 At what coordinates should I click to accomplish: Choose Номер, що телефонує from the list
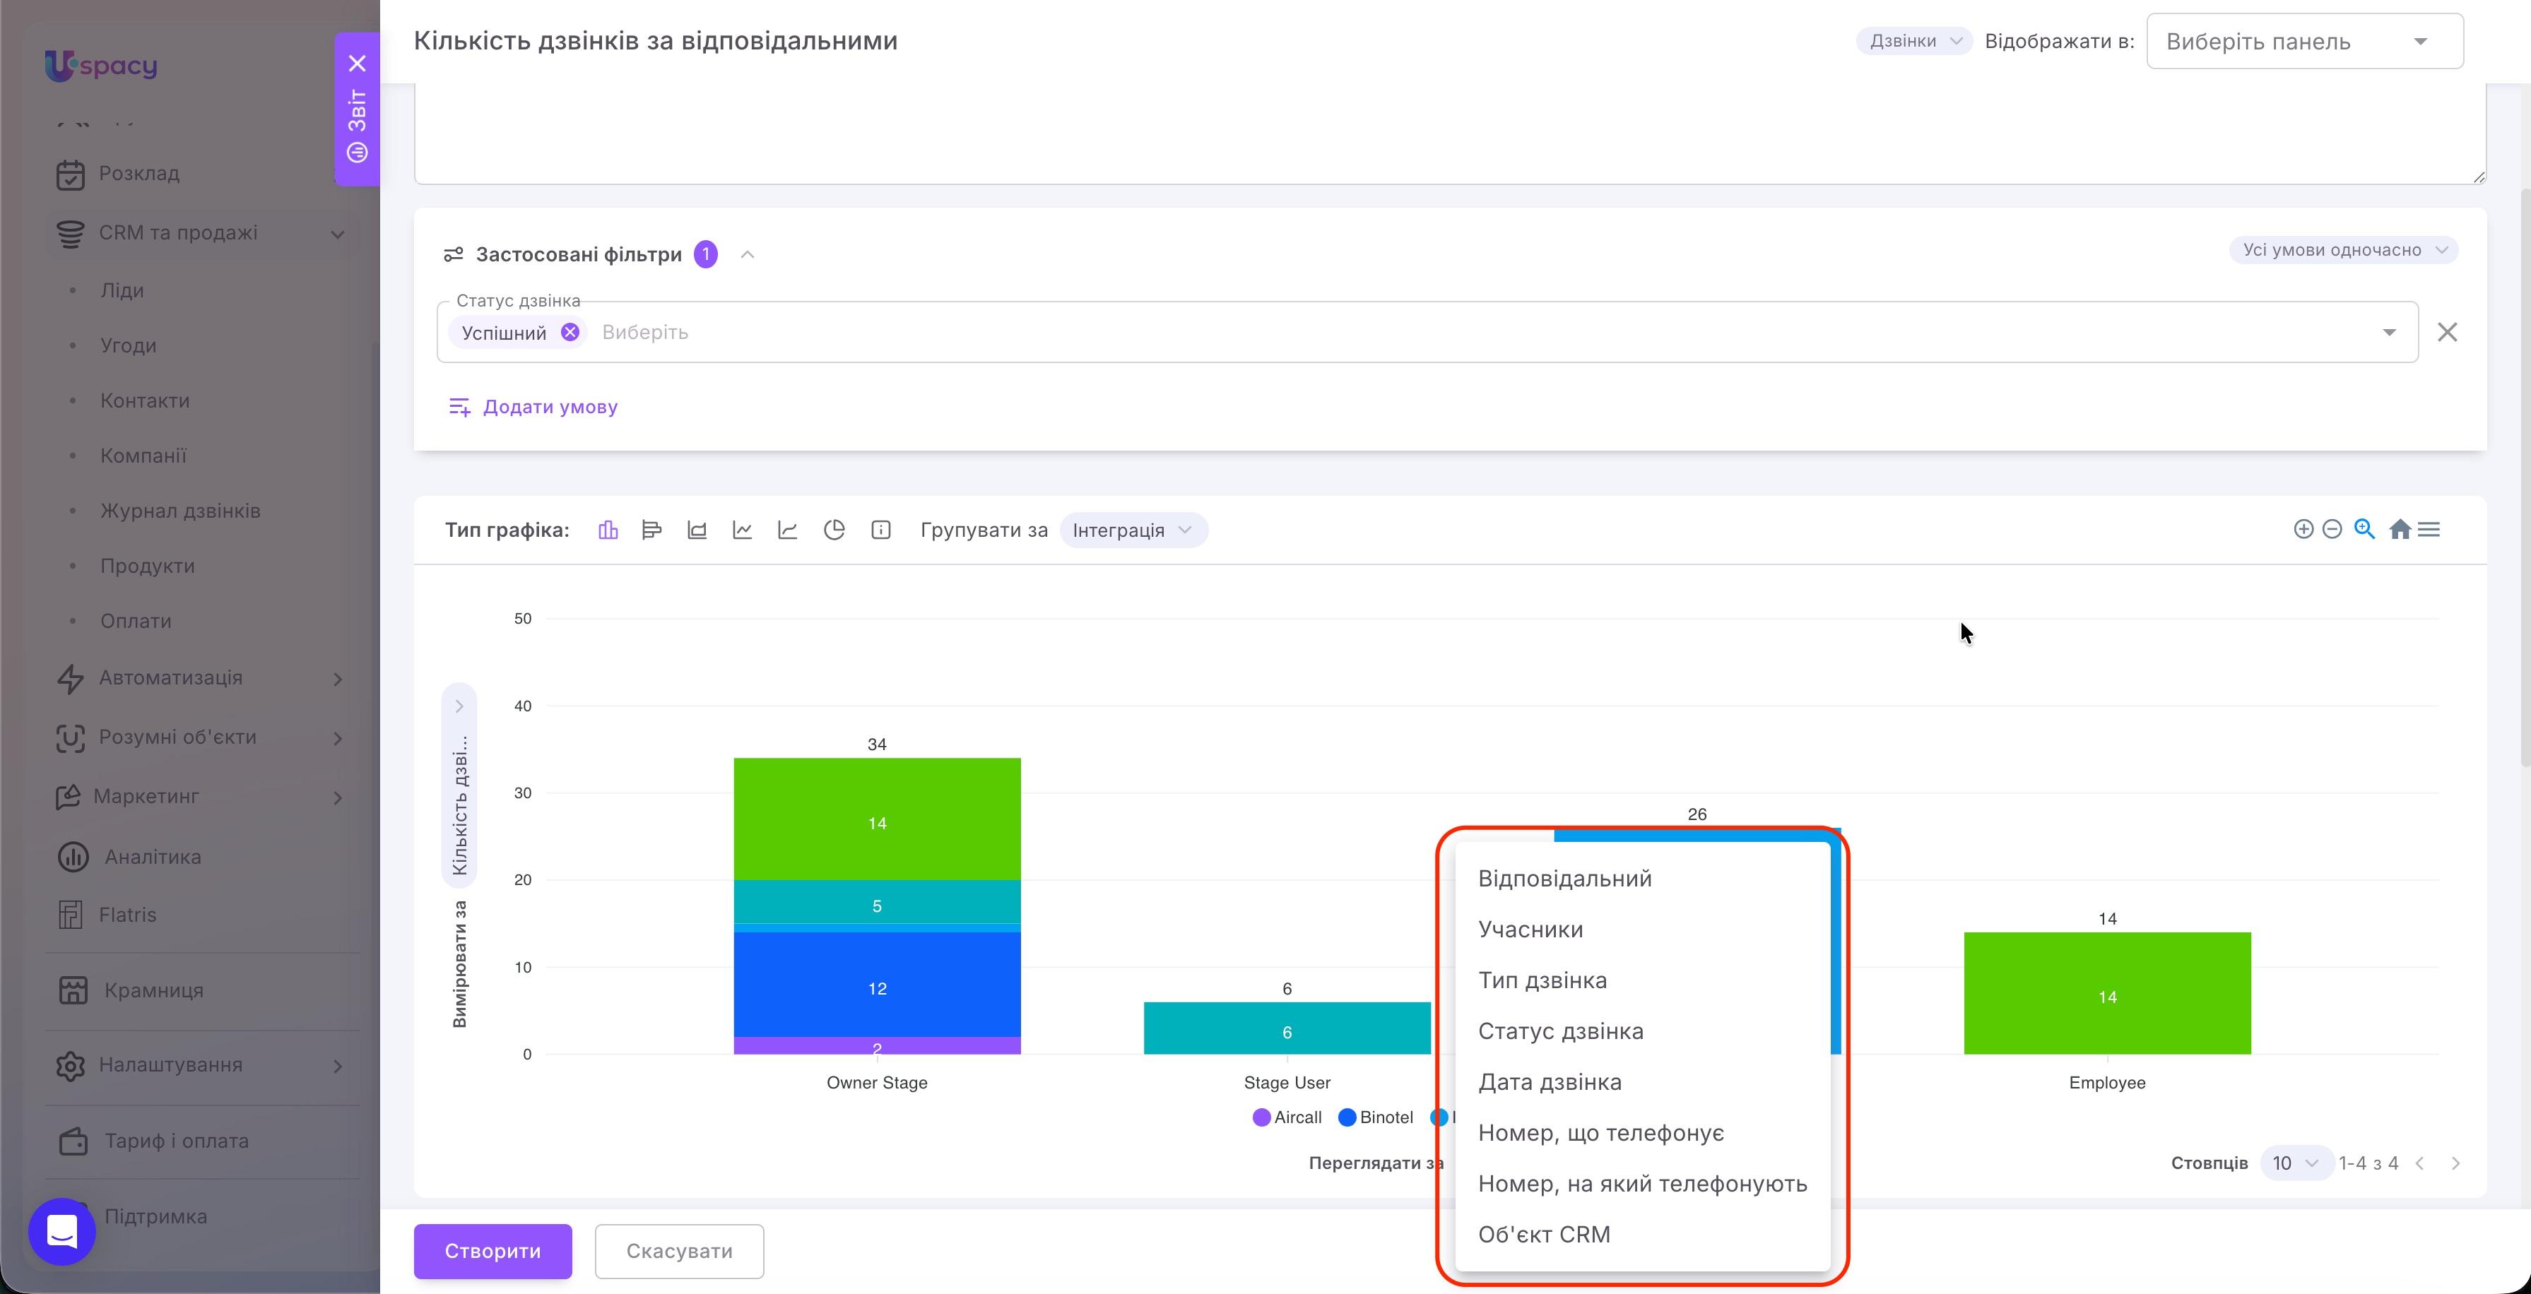[1642, 1133]
